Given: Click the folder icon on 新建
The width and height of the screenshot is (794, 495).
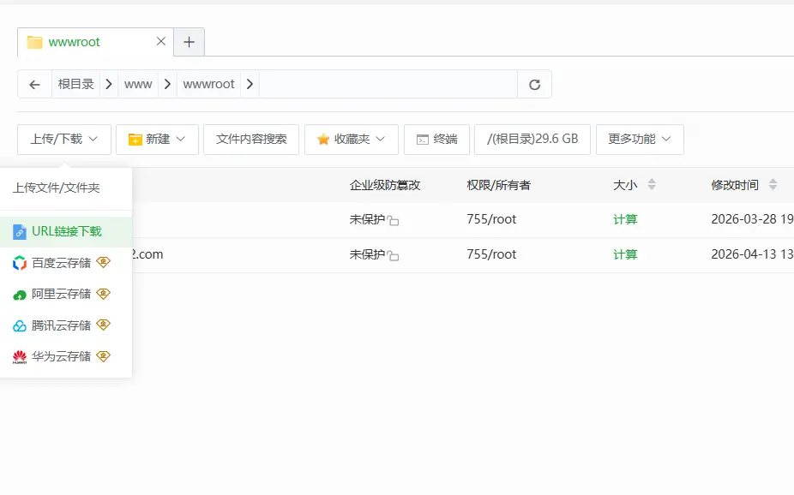Looking at the screenshot, I should click(135, 140).
